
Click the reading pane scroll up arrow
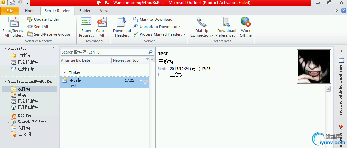(328, 89)
